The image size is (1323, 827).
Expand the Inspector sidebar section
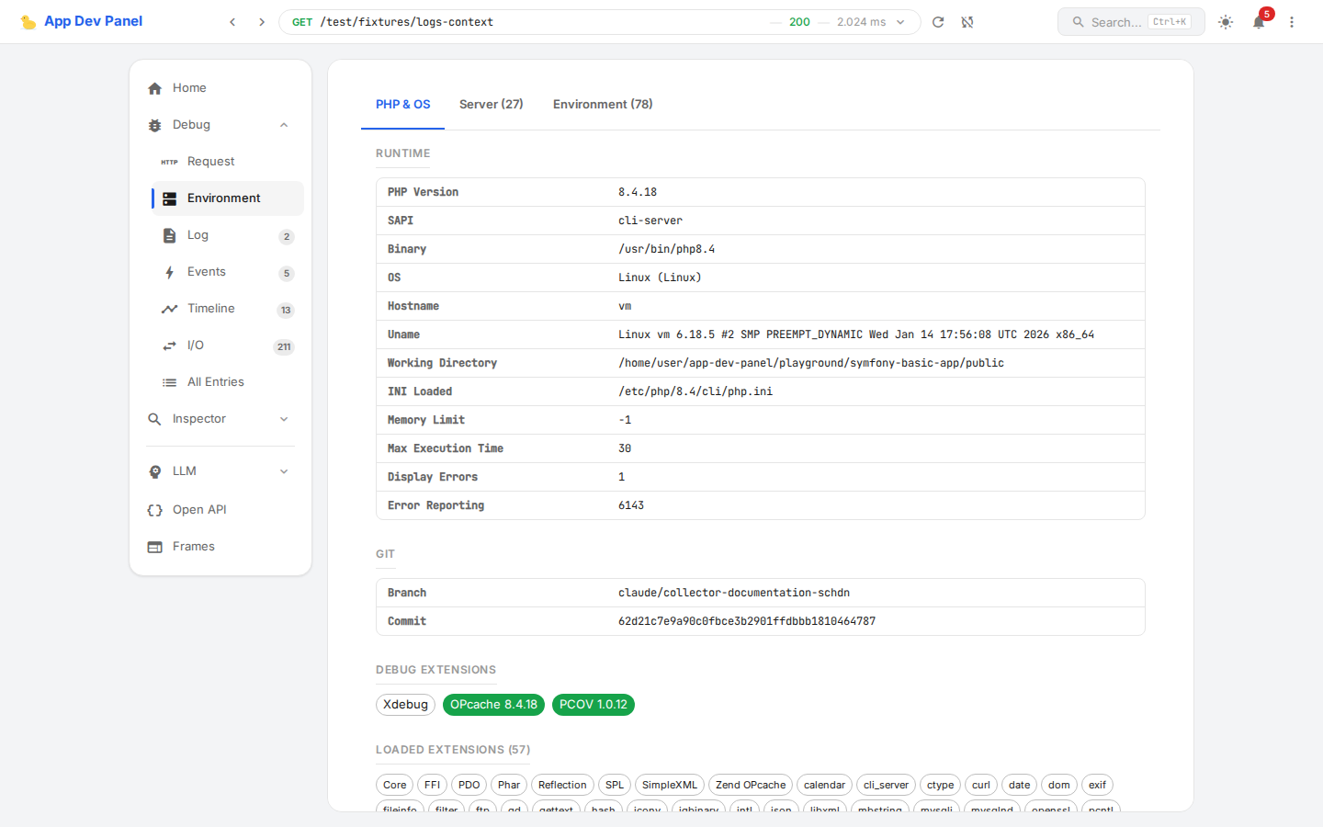[284, 419]
